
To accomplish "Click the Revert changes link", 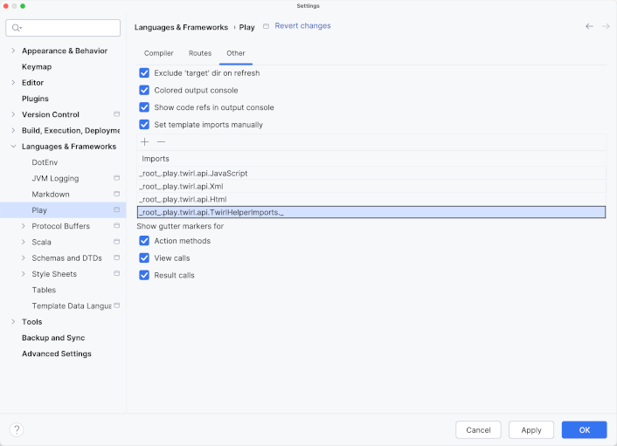I will [x=302, y=26].
